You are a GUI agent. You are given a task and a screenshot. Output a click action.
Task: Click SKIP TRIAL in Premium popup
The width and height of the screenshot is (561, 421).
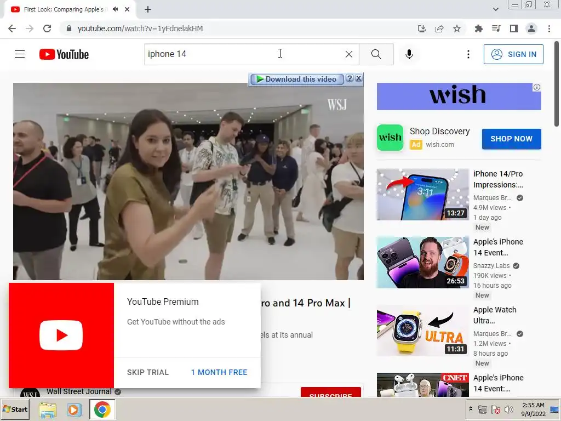[x=148, y=372]
